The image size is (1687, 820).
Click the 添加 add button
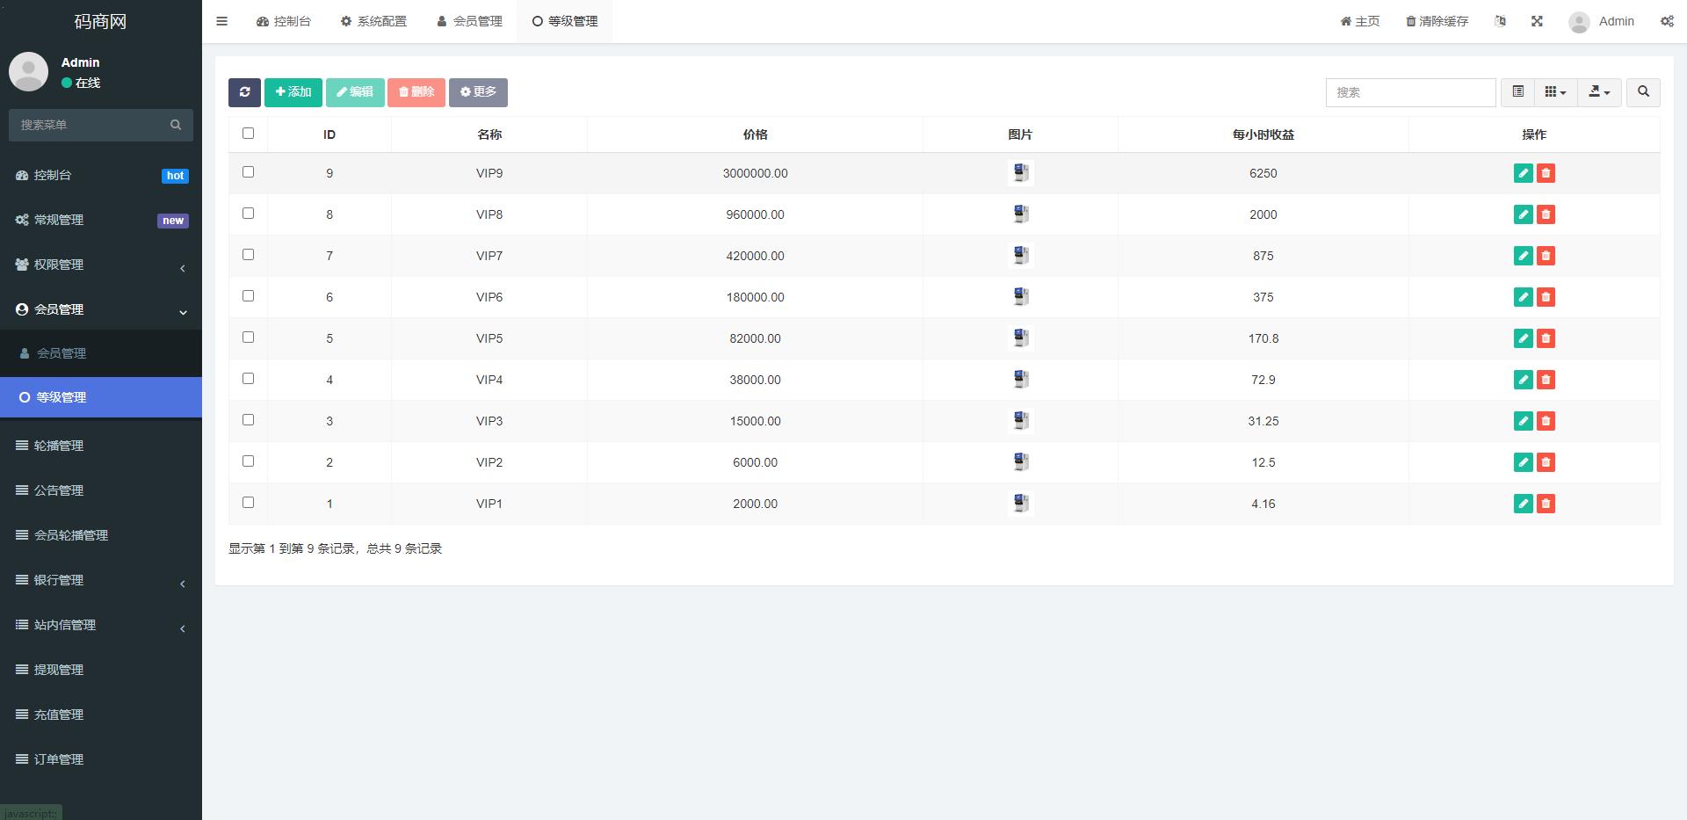[293, 92]
